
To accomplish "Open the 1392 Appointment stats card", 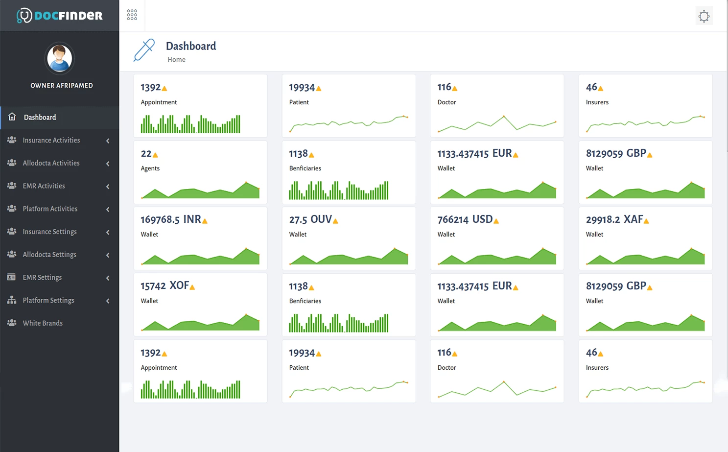I will pyautogui.click(x=200, y=105).
